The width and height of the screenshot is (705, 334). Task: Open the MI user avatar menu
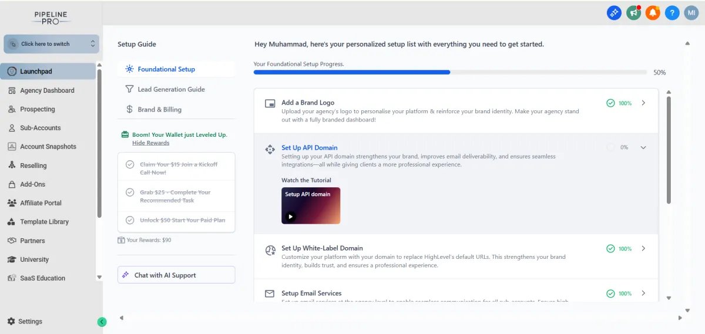coord(691,12)
